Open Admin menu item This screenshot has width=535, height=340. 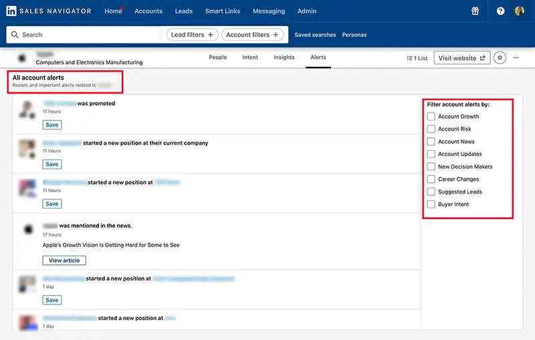click(x=307, y=11)
